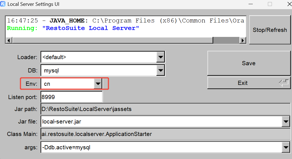Viewport: 292px width, 159px height.
Task: Click the green "Running:" status text
Action: [22, 28]
